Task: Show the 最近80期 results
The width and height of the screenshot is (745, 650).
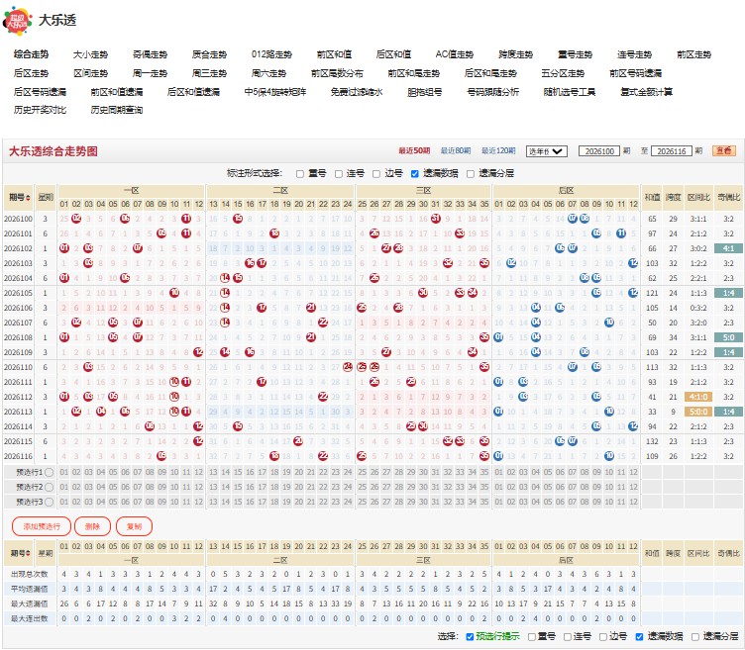Action: [455, 151]
